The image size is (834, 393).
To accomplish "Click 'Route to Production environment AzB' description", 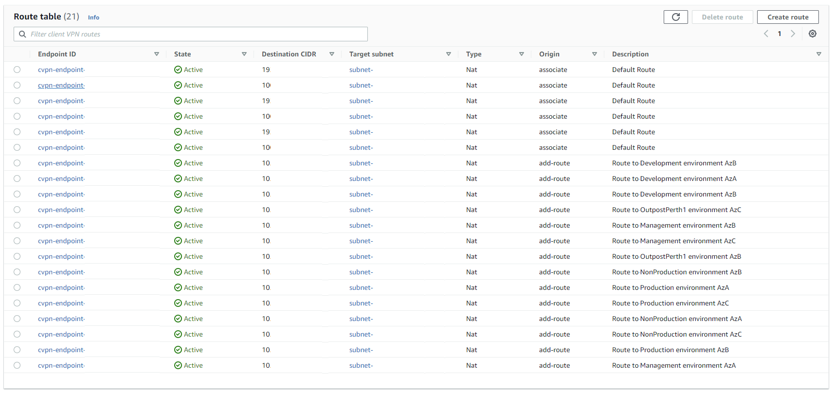I will 671,350.
